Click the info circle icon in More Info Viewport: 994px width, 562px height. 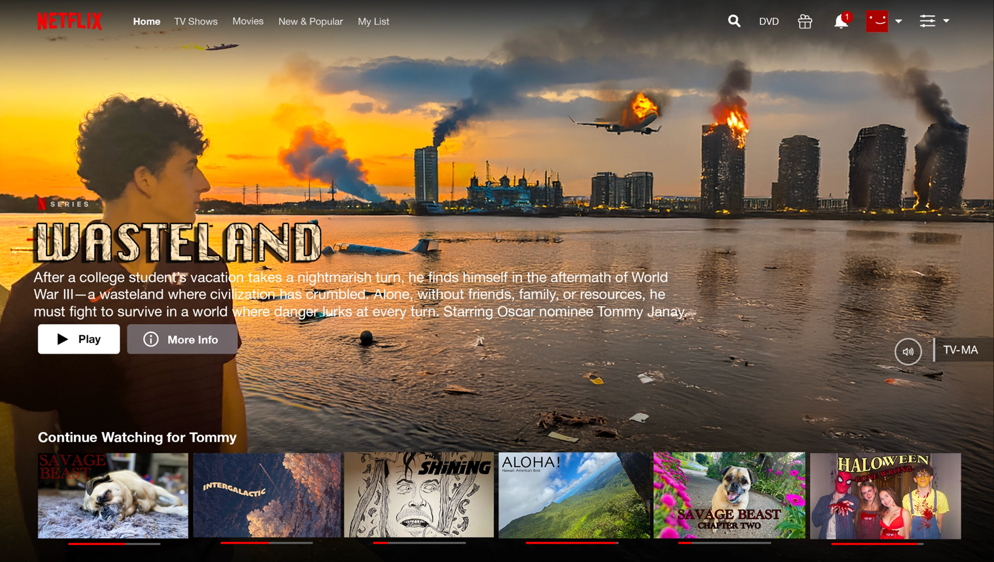[151, 339]
